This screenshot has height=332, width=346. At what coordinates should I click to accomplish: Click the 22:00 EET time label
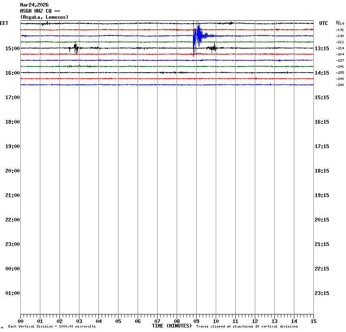(12, 220)
